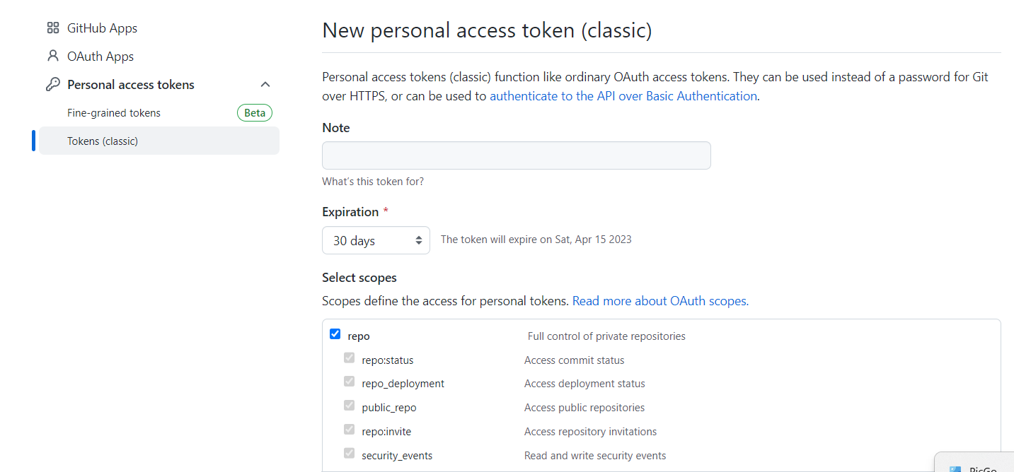Toggle the repo:invite checkbox

tap(349, 430)
